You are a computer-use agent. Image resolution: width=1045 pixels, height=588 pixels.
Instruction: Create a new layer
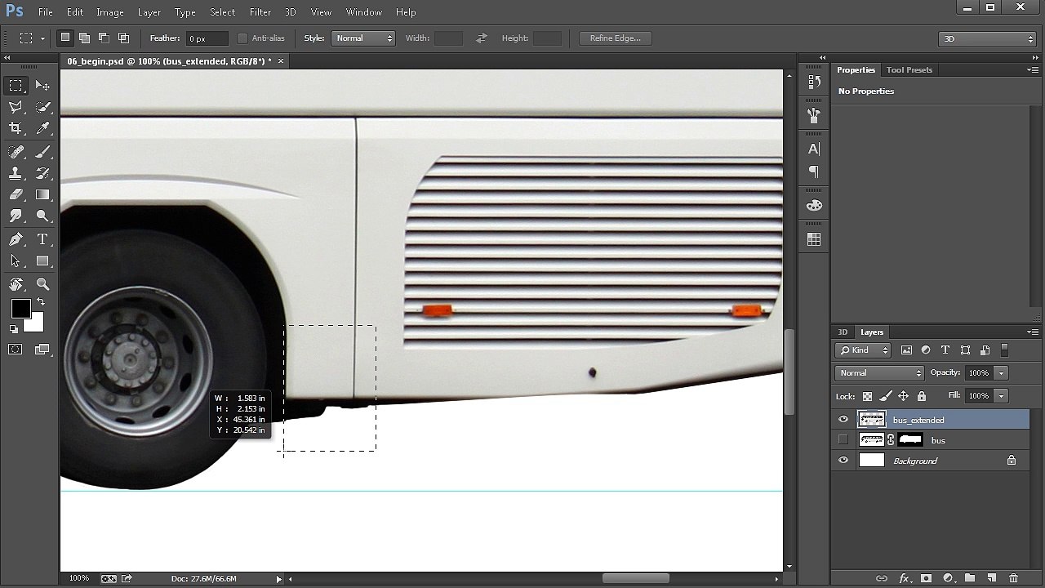pos(991,578)
